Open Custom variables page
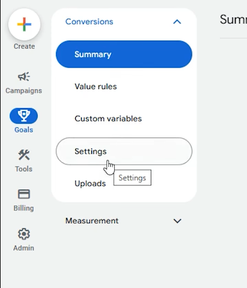This screenshot has height=288, width=247. click(124, 119)
